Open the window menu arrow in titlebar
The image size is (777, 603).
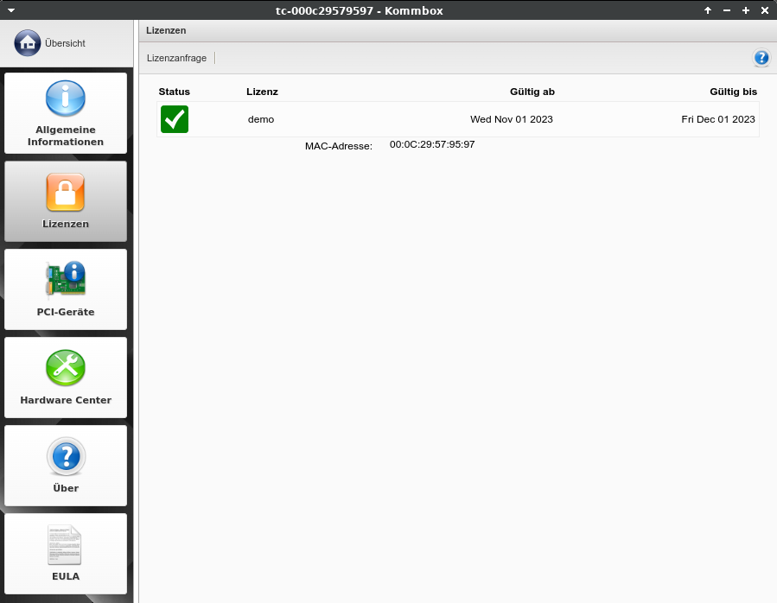[11, 10]
